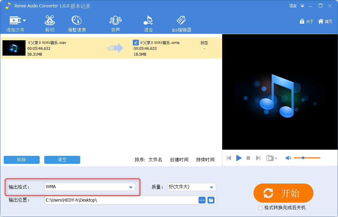Sort list by 文件名
The width and height of the screenshot is (338, 217).
pyautogui.click(x=155, y=160)
